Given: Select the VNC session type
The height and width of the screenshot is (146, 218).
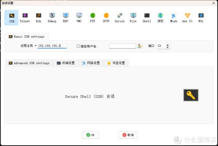Looking at the screenshot, I should tap(79, 18).
